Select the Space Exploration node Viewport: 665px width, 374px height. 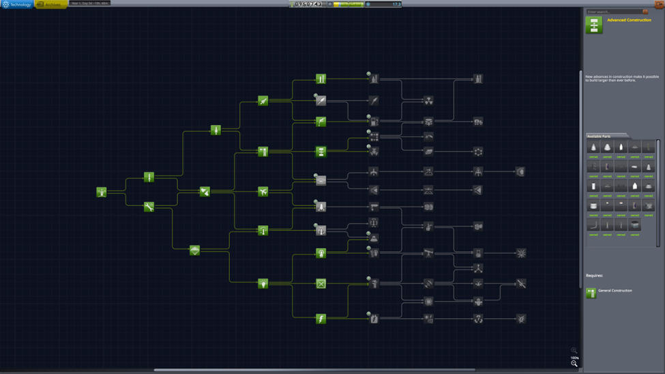(x=321, y=253)
